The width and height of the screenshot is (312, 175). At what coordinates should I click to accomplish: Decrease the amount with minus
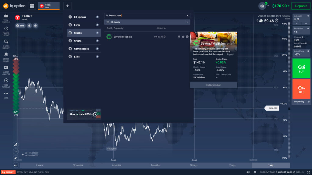click(297, 24)
